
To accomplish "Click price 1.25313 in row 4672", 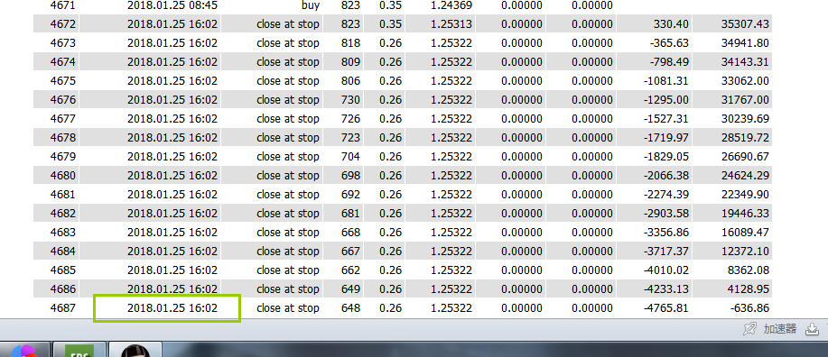I will coord(451,24).
